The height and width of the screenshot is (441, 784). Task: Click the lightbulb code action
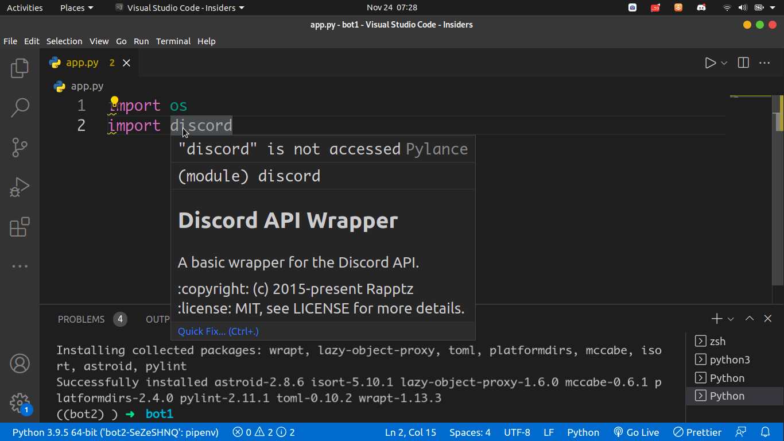(x=114, y=101)
